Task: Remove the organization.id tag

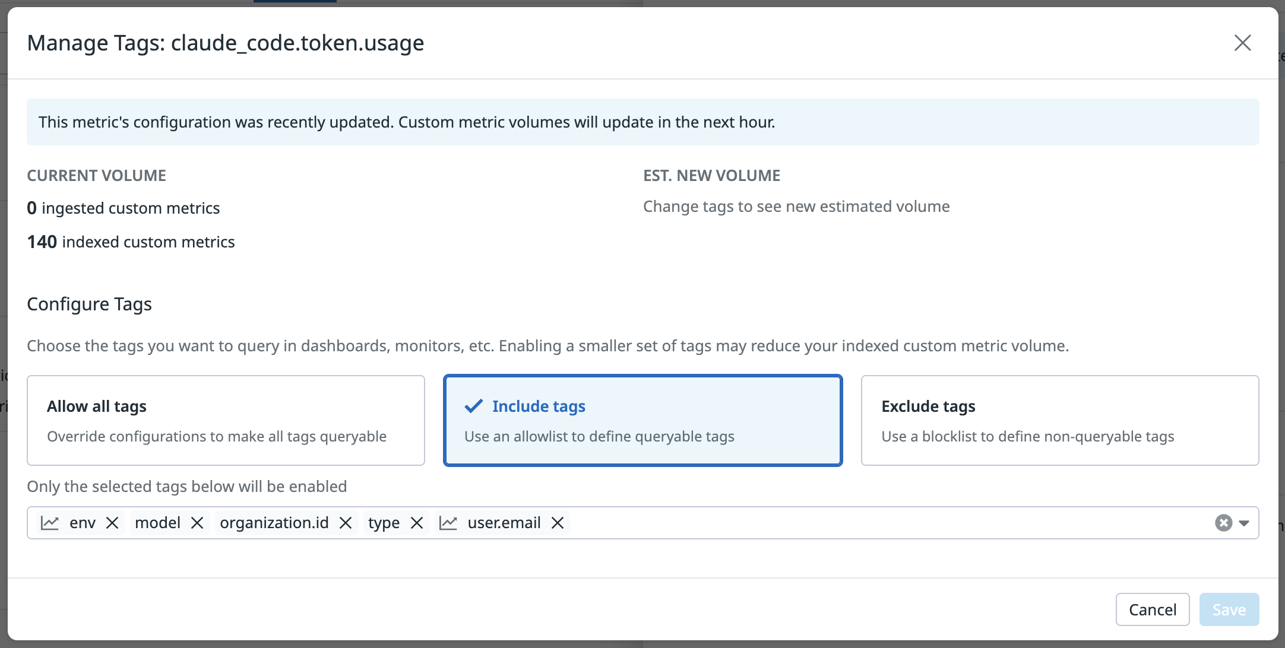Action: 346,523
